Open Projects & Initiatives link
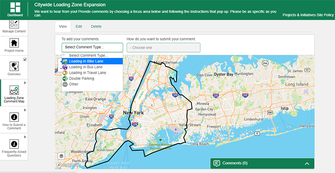This screenshot has height=173, width=335. coord(299,15)
